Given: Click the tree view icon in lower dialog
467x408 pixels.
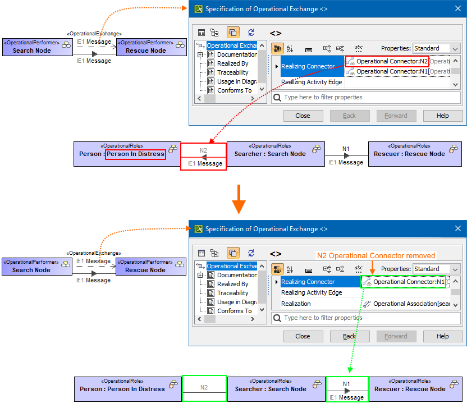Looking at the screenshot, I should 214,253.
